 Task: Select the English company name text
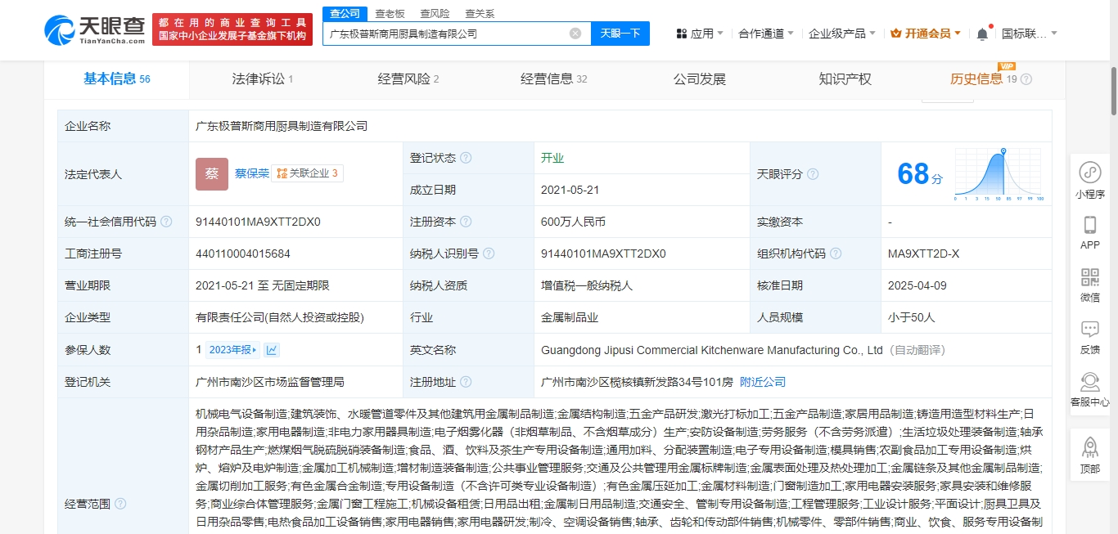712,350
